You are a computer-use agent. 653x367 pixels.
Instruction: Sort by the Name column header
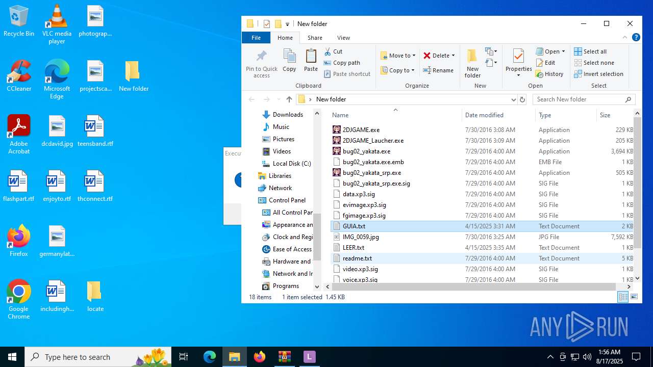395,115
